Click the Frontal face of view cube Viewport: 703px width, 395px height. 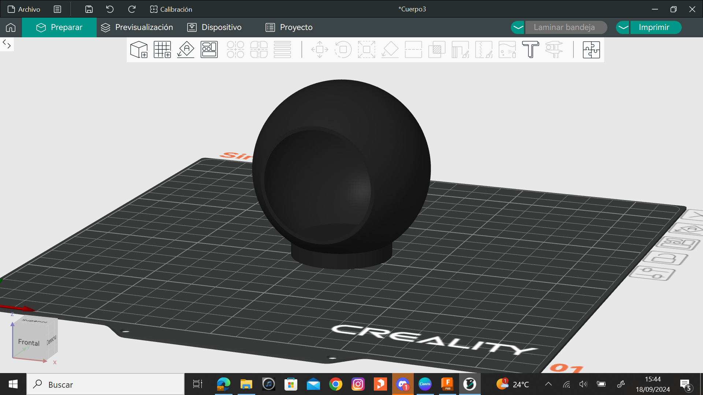click(x=29, y=342)
